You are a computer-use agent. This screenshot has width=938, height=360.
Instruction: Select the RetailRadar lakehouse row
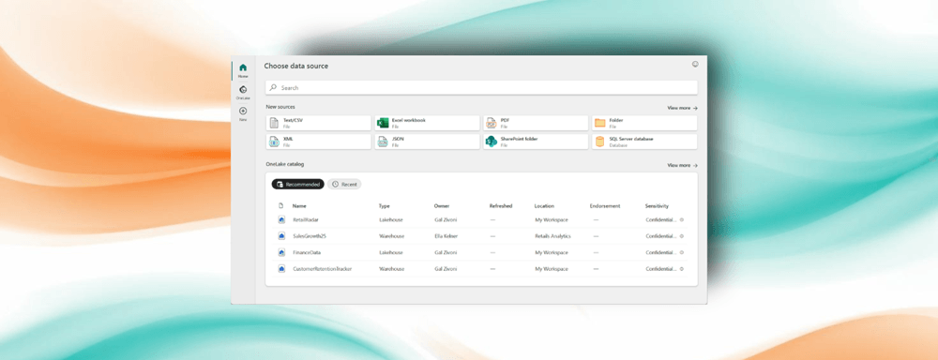click(481, 219)
